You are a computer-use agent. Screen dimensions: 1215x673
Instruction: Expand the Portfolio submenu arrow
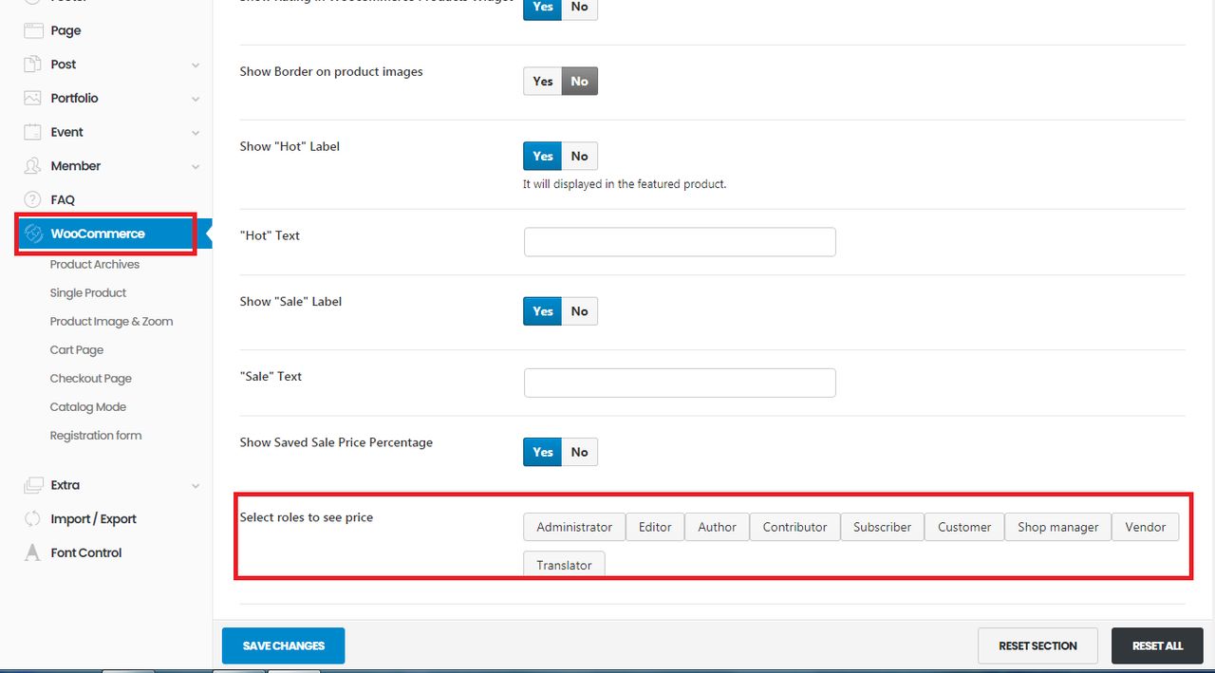pyautogui.click(x=196, y=99)
